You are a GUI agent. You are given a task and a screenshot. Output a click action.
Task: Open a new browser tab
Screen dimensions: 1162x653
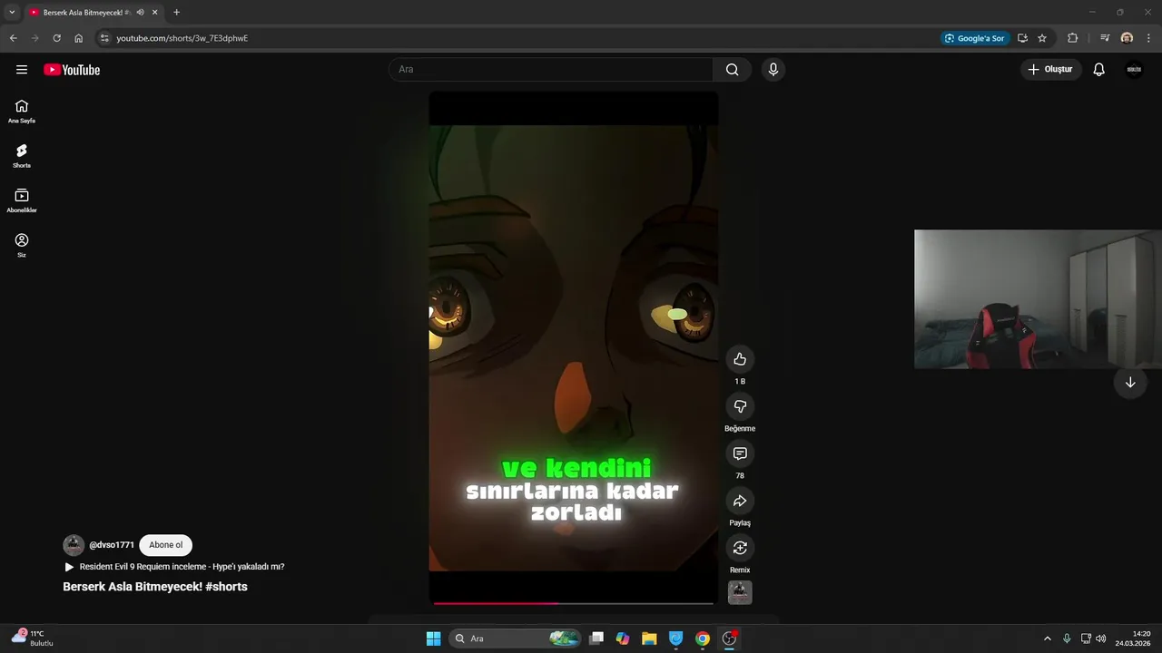176,13
